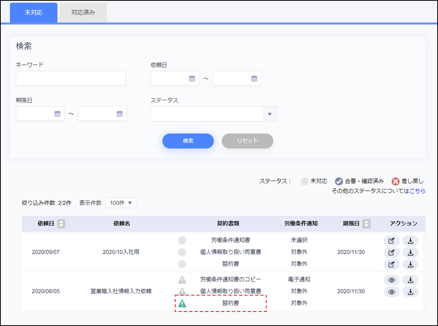Download 2020/10入社用 個人情報取り扱い同意書

click(410, 252)
